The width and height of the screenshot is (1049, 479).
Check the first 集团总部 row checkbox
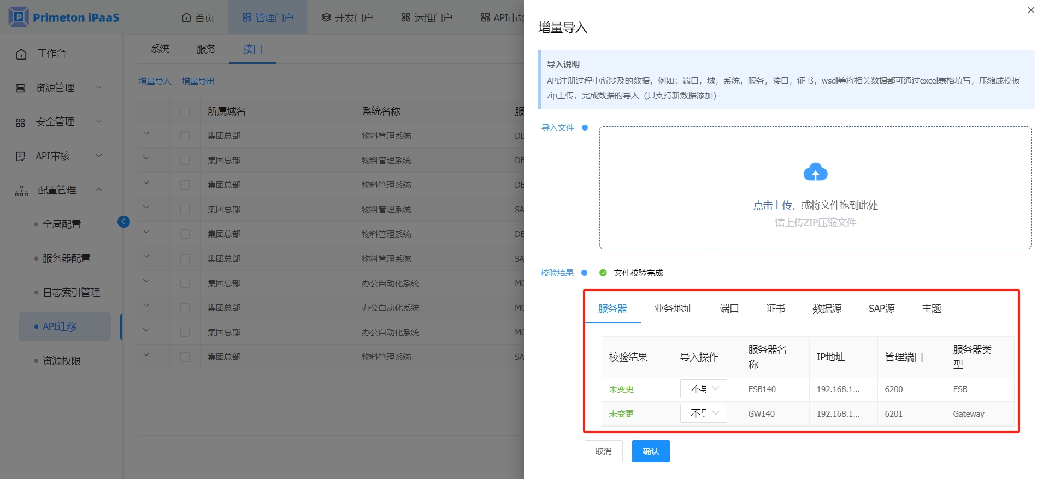(x=185, y=136)
